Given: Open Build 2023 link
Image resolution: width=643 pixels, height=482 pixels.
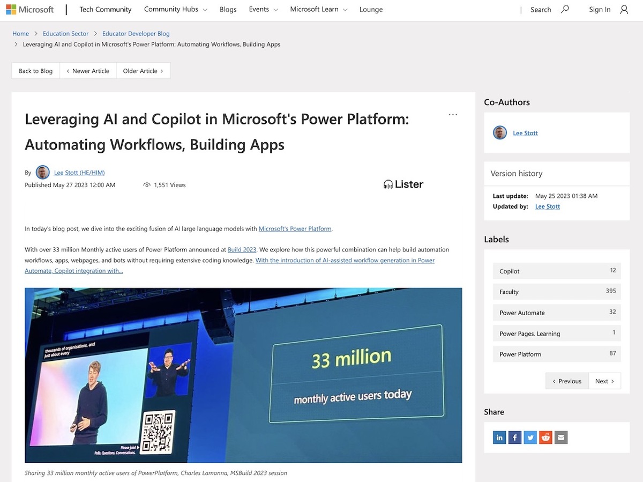Looking at the screenshot, I should 242,249.
